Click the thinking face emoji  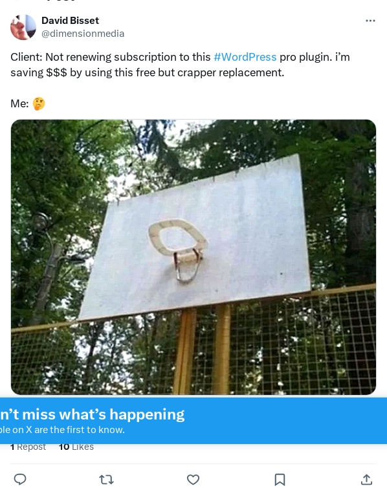pos(39,103)
